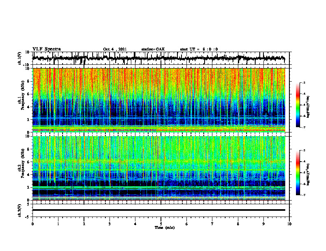Viewport: 326px width, 251px height.
Task: Click the "-10" tick on ch.1(V) axis
Action: click(27, 65)
